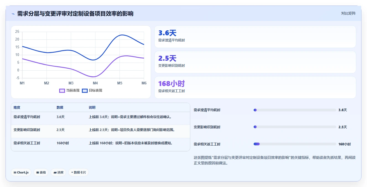
Task: Click table data cell 3.6天
Action: pos(61,117)
